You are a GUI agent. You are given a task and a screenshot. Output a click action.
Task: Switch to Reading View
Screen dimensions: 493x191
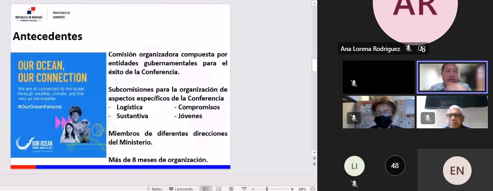(x=231, y=189)
